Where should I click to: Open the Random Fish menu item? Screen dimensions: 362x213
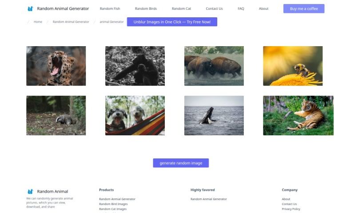coord(110,8)
